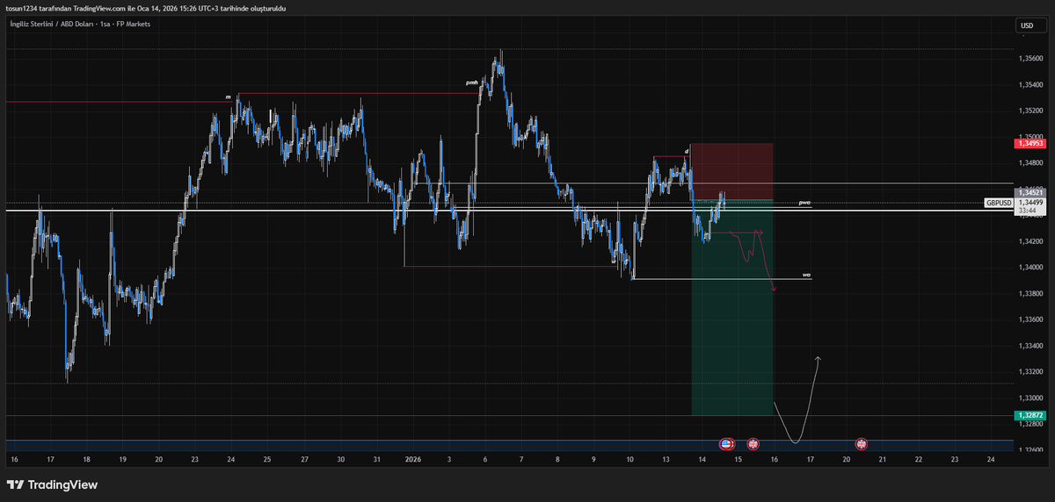Screen dimensions: 1055x502
Task: Click the 1,33600 price axis label
Action: (x=1031, y=319)
